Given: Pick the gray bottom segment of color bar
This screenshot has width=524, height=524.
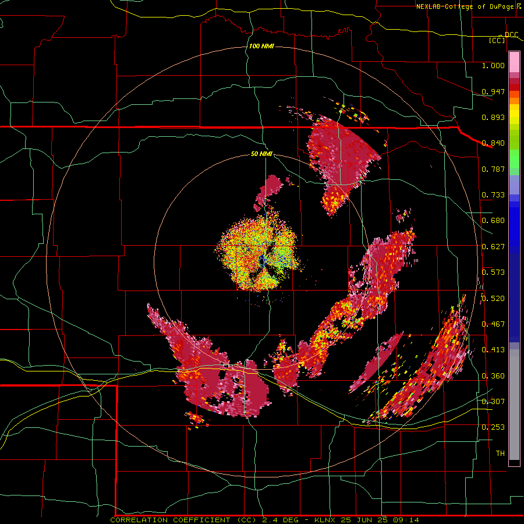Looking at the screenshot, I should 514,405.
